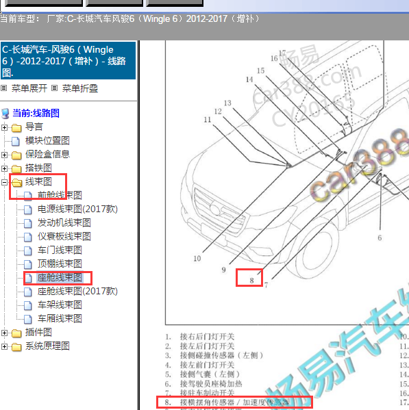The width and height of the screenshot is (409, 410).
Task: Click the folder icon of 导言
Action: 16,128
